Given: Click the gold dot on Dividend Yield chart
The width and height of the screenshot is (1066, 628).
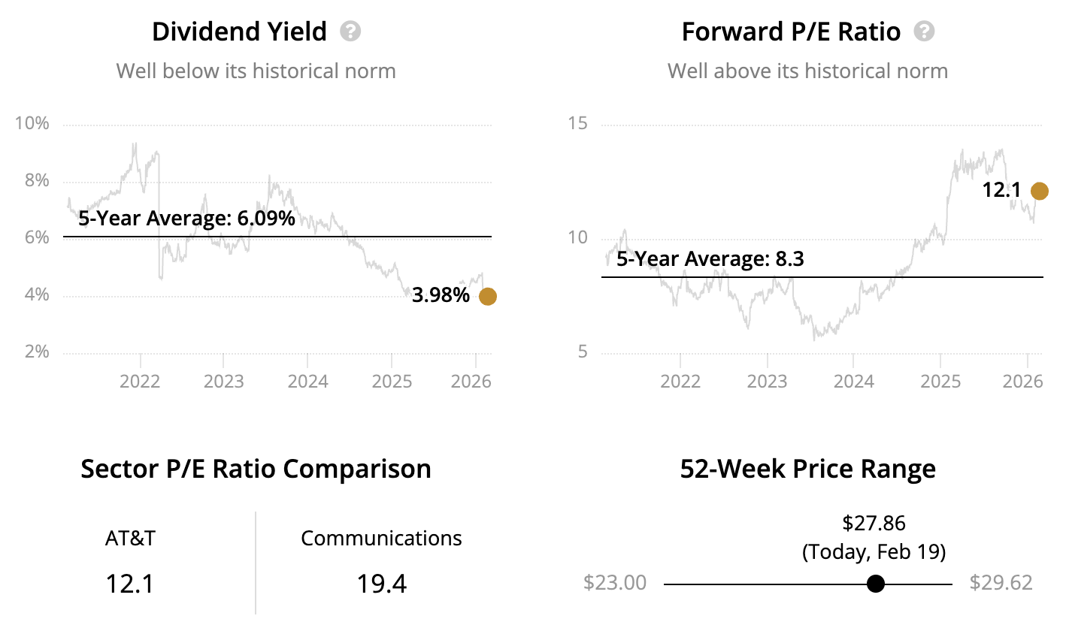Looking at the screenshot, I should (487, 297).
